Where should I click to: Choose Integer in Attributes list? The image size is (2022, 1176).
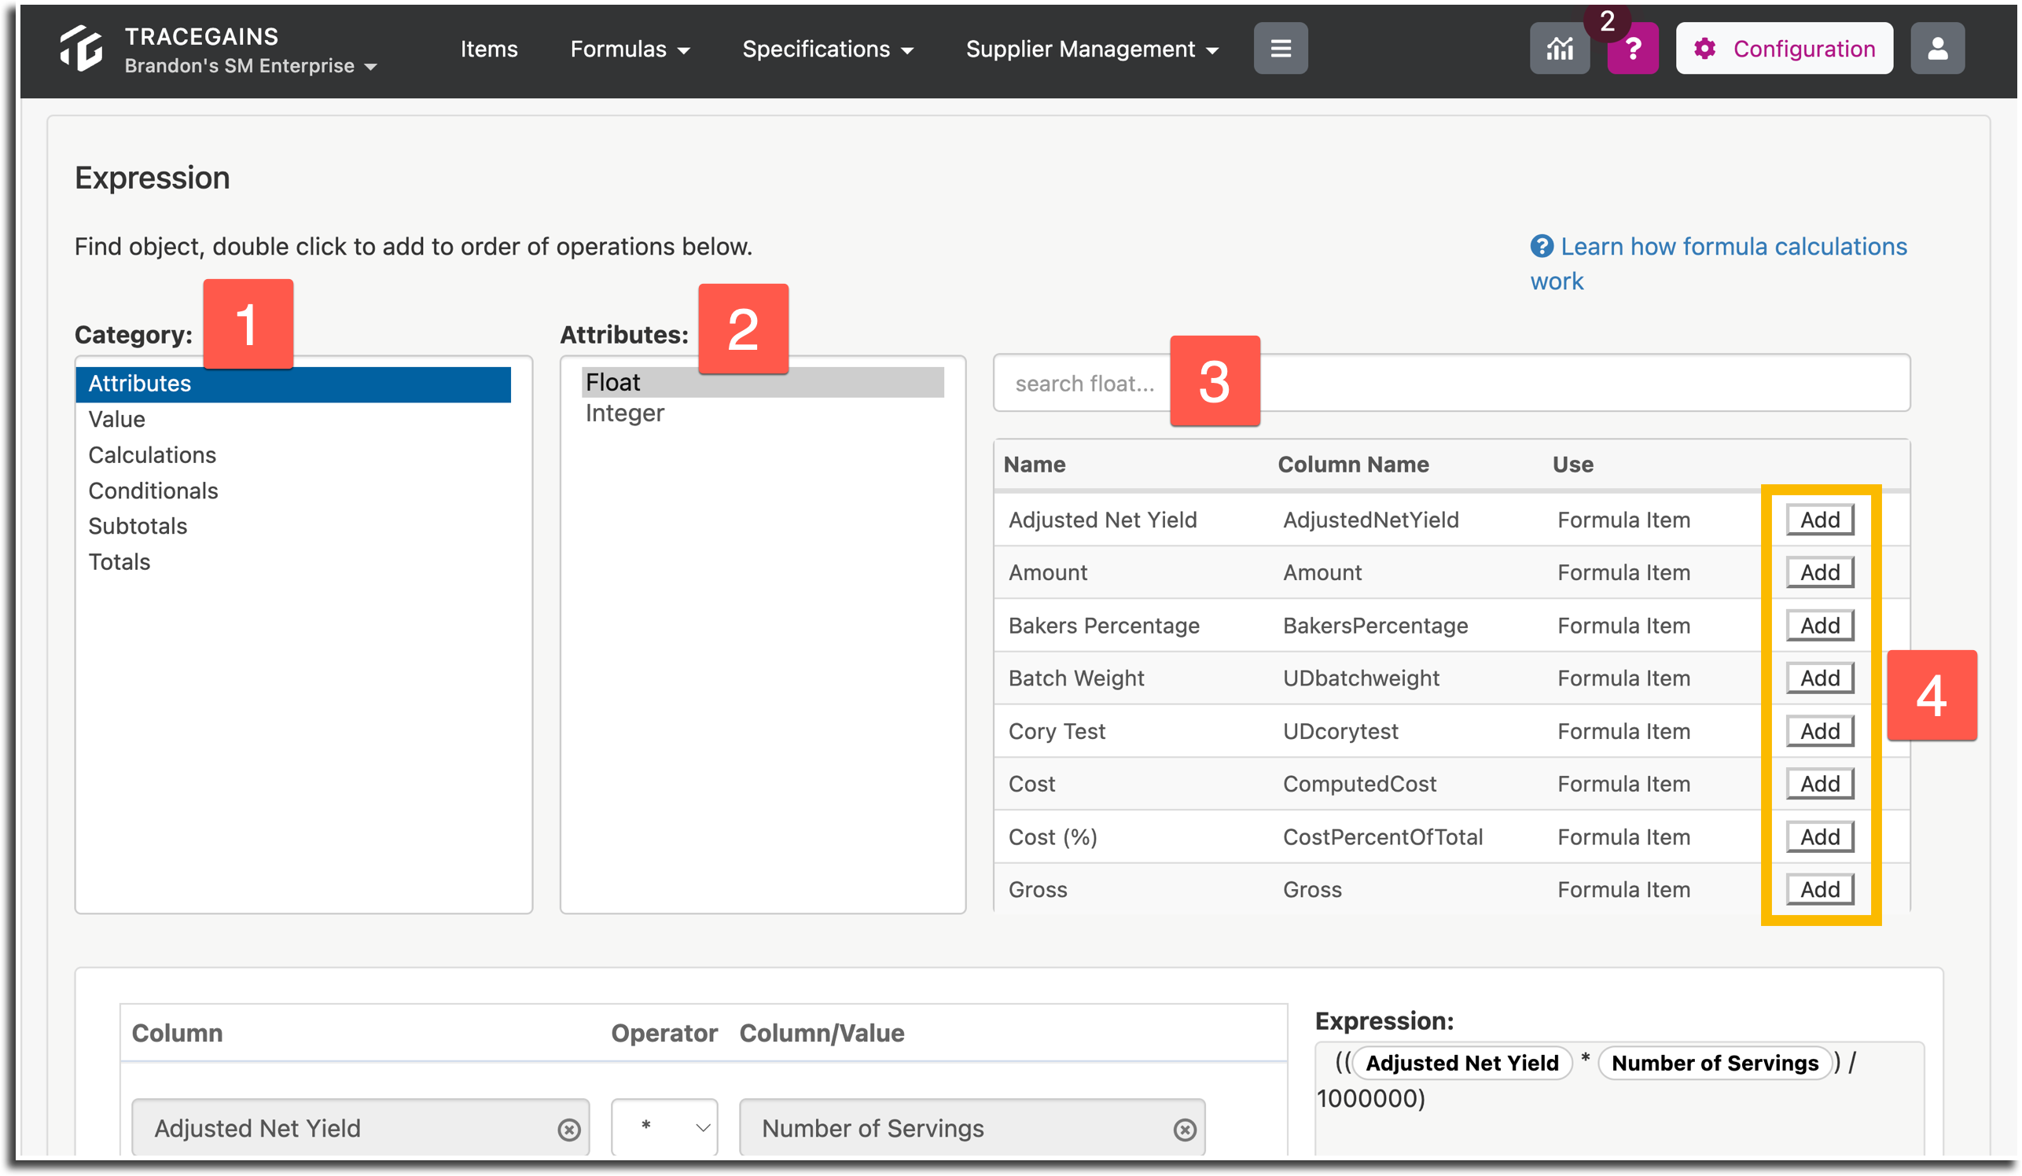(x=625, y=413)
